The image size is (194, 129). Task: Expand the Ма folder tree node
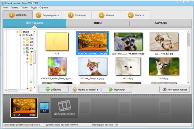(24, 48)
